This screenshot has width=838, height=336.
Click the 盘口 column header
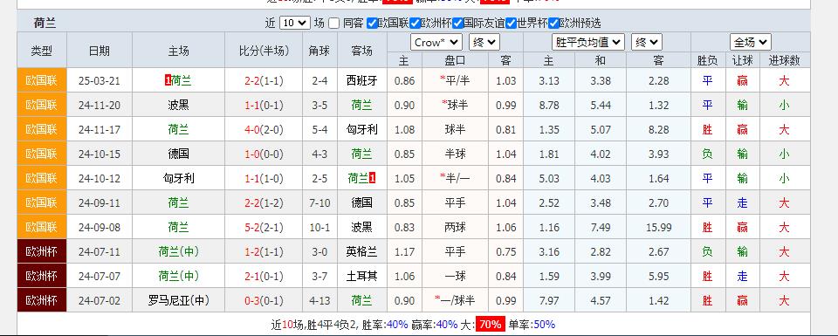(x=455, y=60)
